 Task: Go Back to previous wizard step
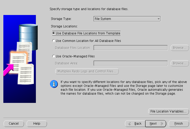click(135, 124)
